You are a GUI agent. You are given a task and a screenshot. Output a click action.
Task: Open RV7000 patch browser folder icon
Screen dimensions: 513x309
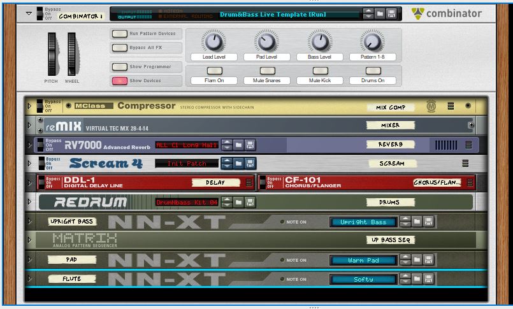(238, 145)
